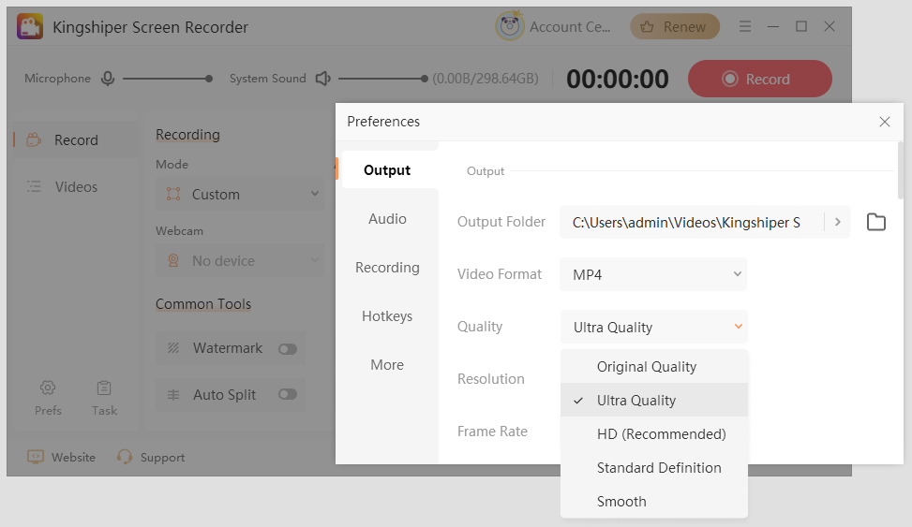Collapse the Quality Ultra Quality dropdown
The image size is (912, 527).
click(653, 327)
